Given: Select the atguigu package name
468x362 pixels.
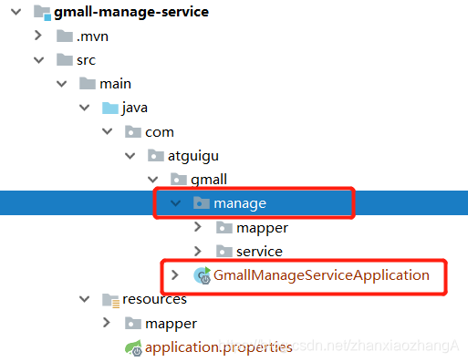Looking at the screenshot, I should pos(193,156).
